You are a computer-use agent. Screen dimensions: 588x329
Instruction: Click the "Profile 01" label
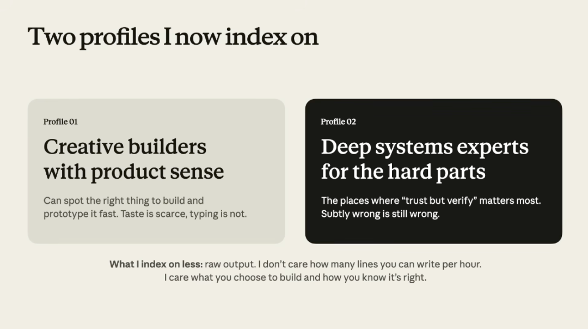coord(60,121)
